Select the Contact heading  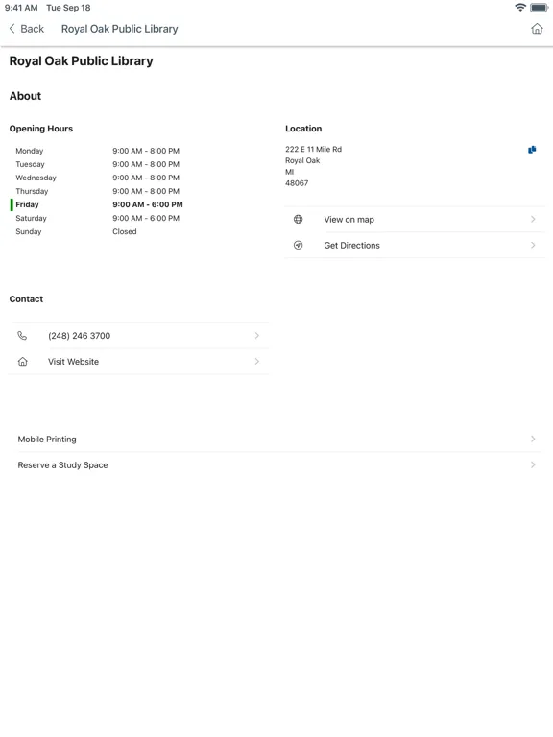coord(26,299)
